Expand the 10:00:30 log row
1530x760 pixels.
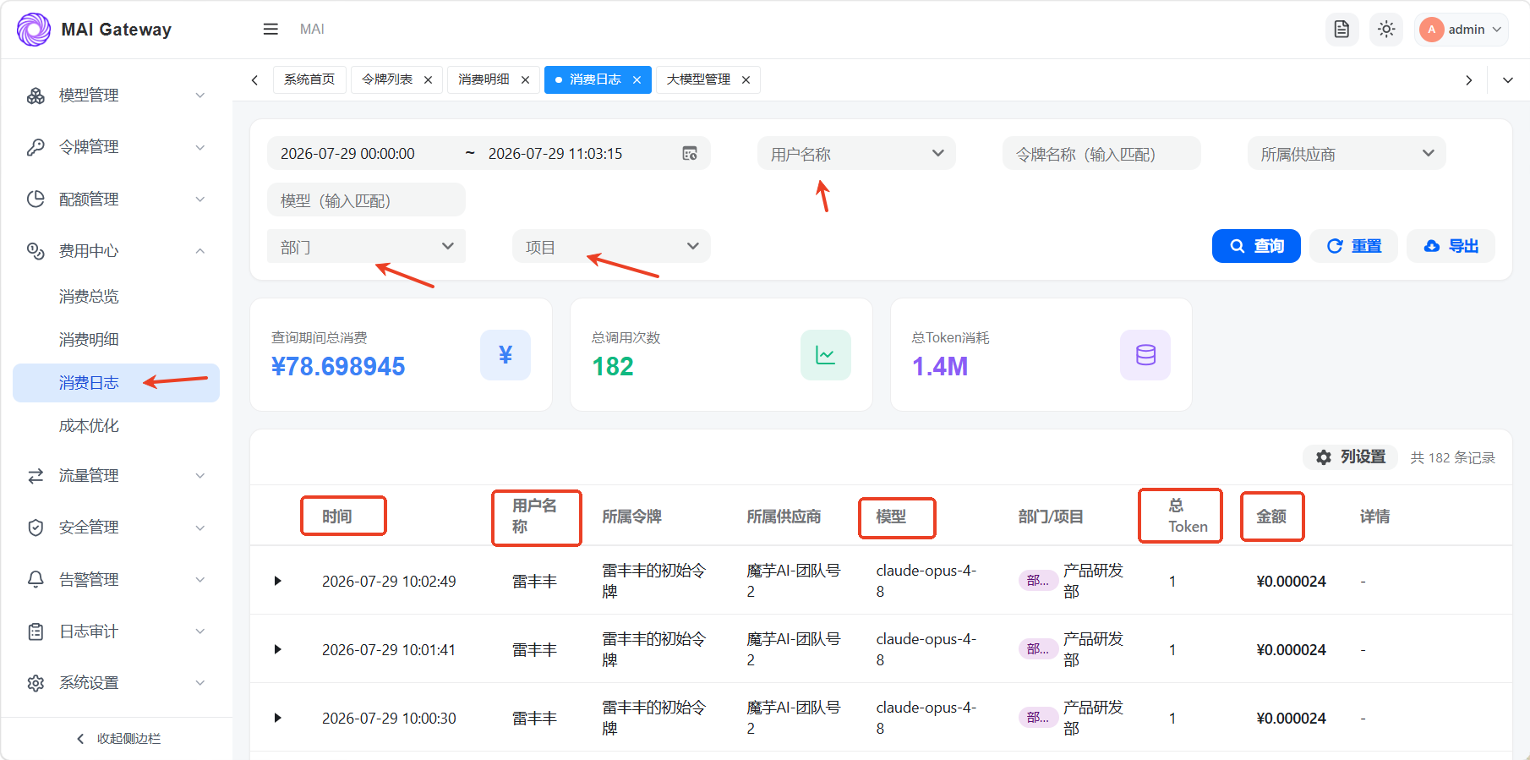click(277, 718)
